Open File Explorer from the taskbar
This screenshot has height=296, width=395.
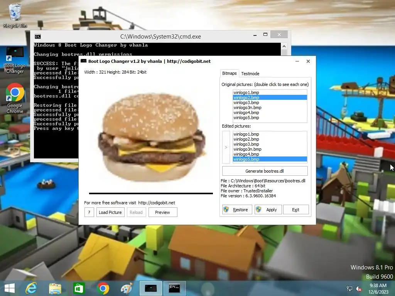(x=55, y=288)
